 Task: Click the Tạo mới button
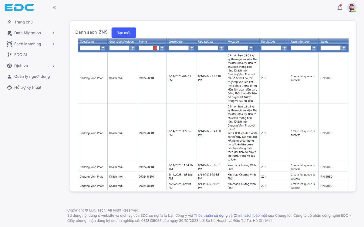pos(124,33)
